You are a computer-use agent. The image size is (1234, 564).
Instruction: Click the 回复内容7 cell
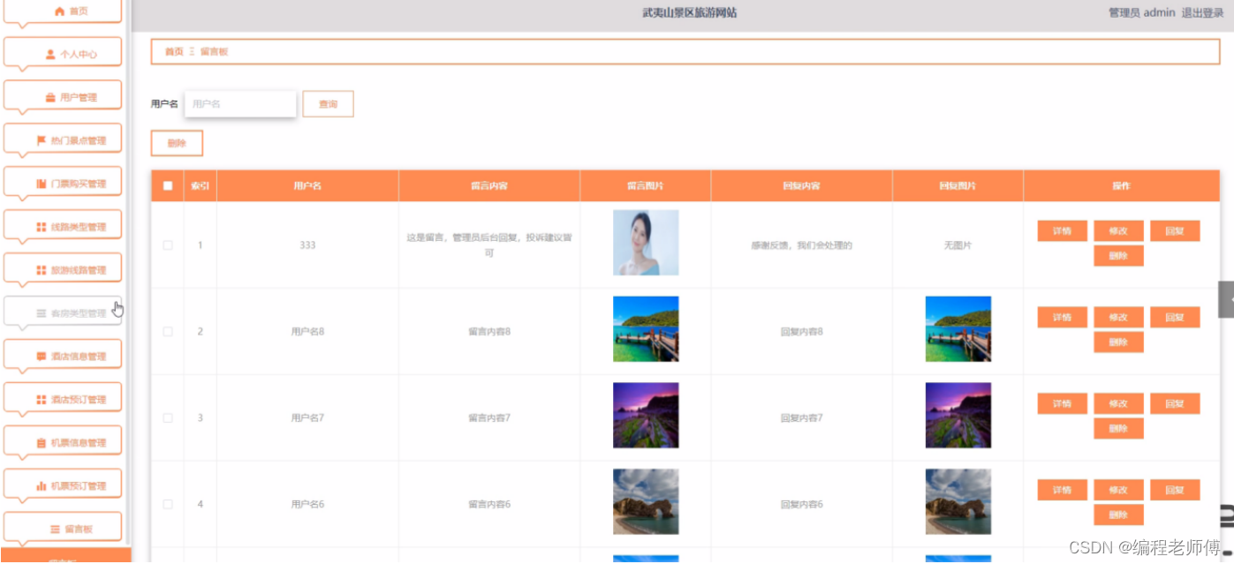point(801,418)
